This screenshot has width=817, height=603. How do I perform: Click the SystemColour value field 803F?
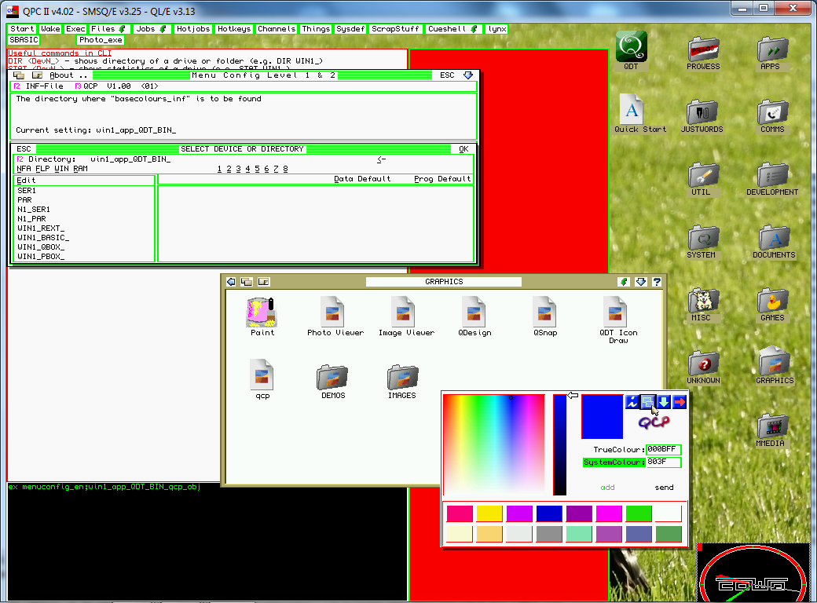663,462
